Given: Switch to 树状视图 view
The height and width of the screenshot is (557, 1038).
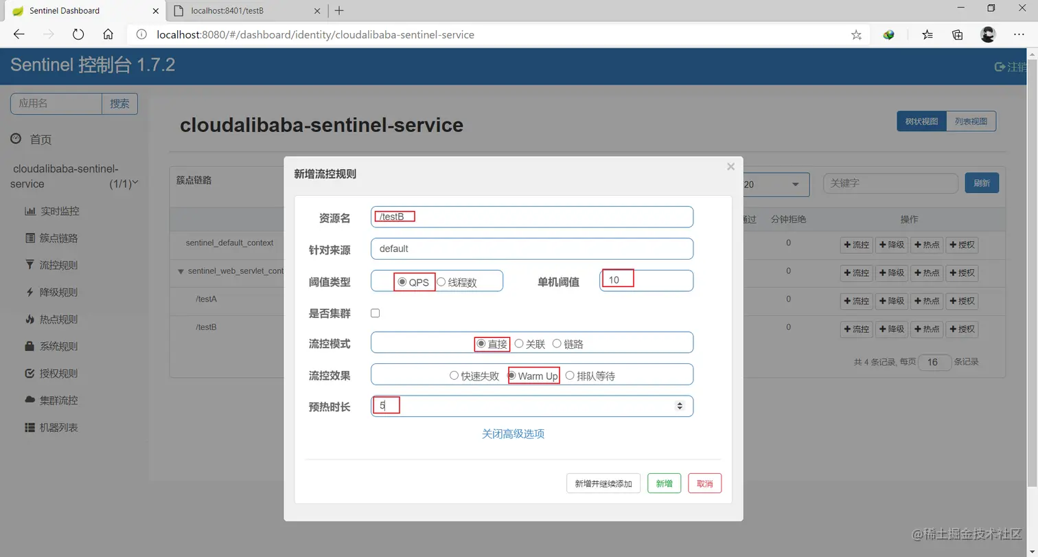Looking at the screenshot, I should click(921, 122).
